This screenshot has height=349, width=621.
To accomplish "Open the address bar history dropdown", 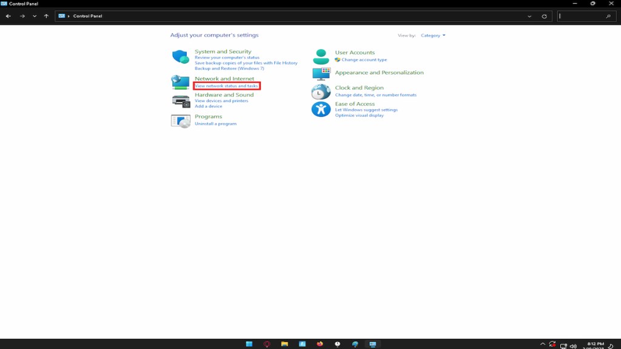I will (529, 16).
